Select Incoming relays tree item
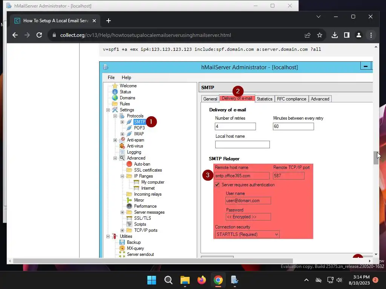 [x=148, y=194]
